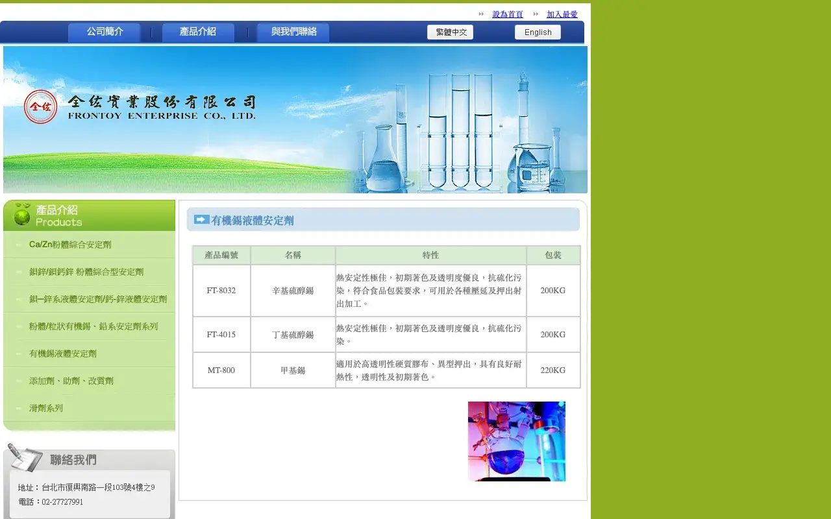The image size is (831, 519).
Task: Switch language to English
Action: pos(538,32)
